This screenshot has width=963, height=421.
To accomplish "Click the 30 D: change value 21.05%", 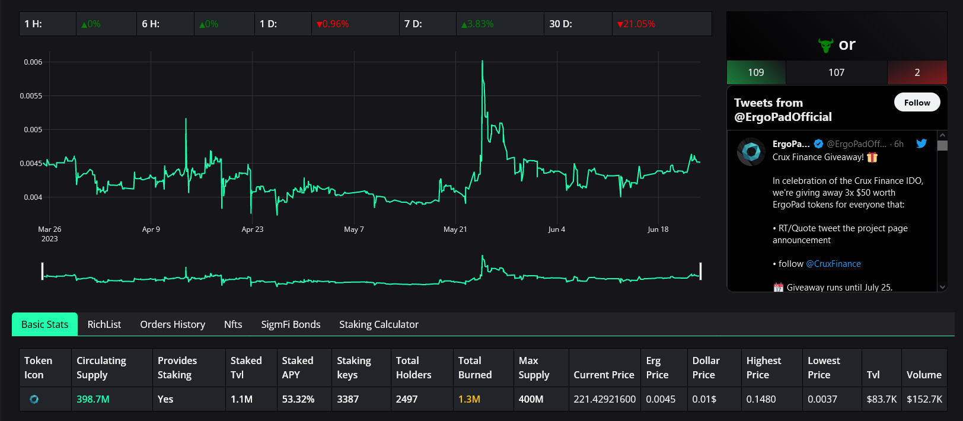I will pyautogui.click(x=636, y=24).
